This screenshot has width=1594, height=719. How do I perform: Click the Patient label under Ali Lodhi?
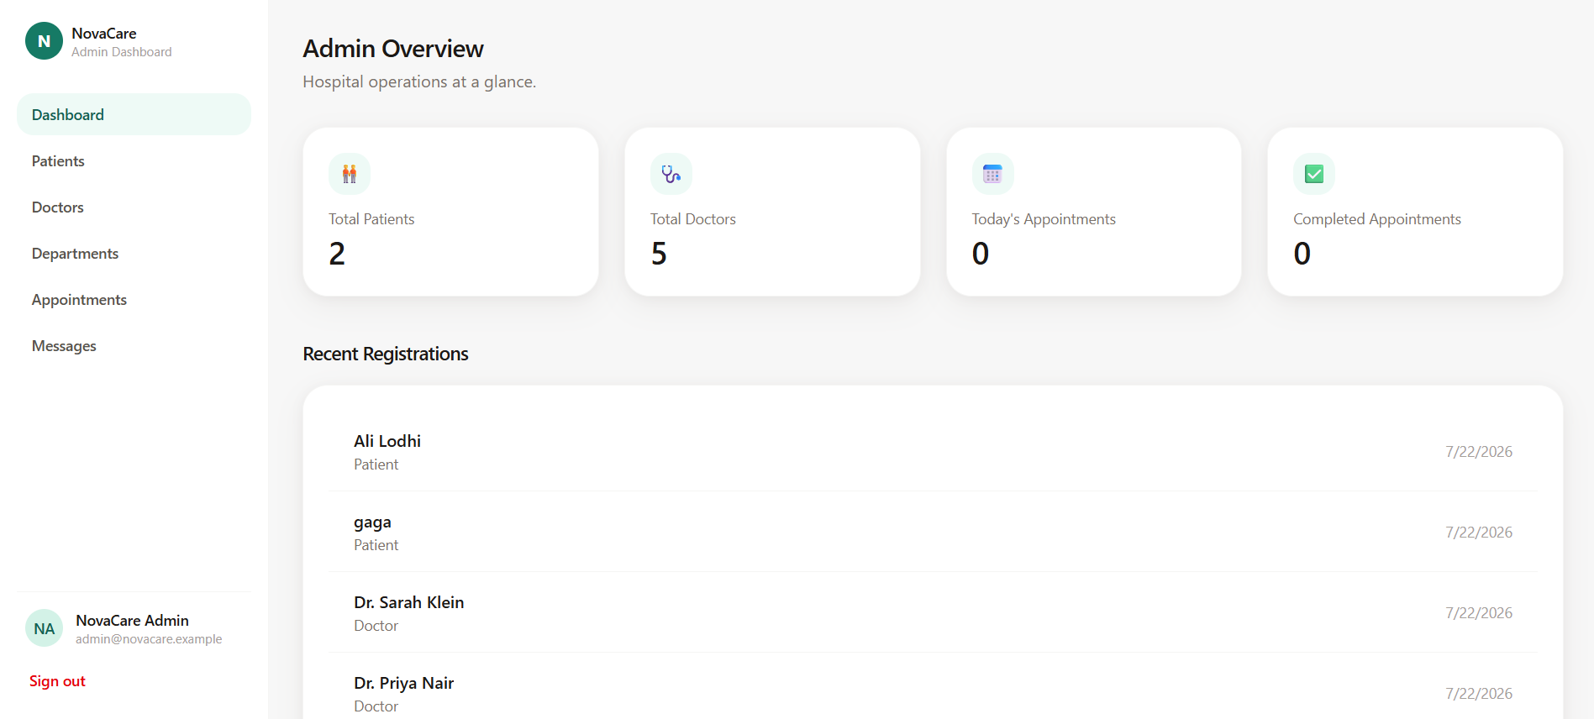coord(376,464)
